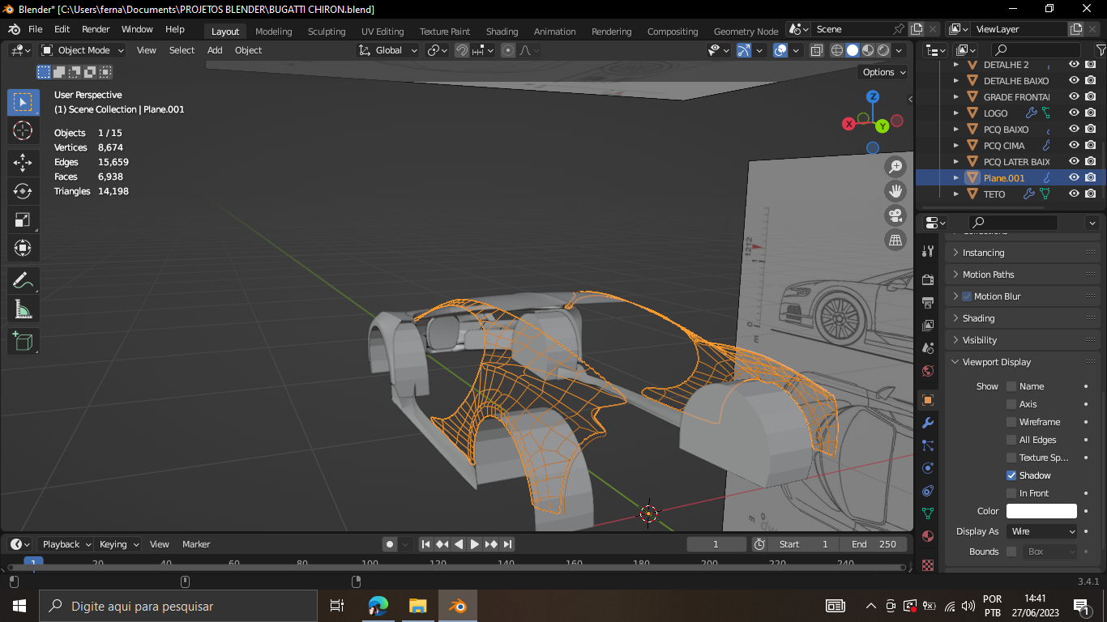
Task: Open the Modifiers wrench properties tab
Action: [x=928, y=423]
